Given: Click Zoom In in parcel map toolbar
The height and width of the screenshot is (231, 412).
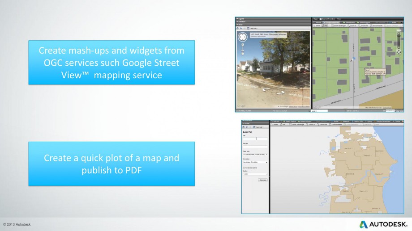Looking at the screenshot, I should 352,26.
